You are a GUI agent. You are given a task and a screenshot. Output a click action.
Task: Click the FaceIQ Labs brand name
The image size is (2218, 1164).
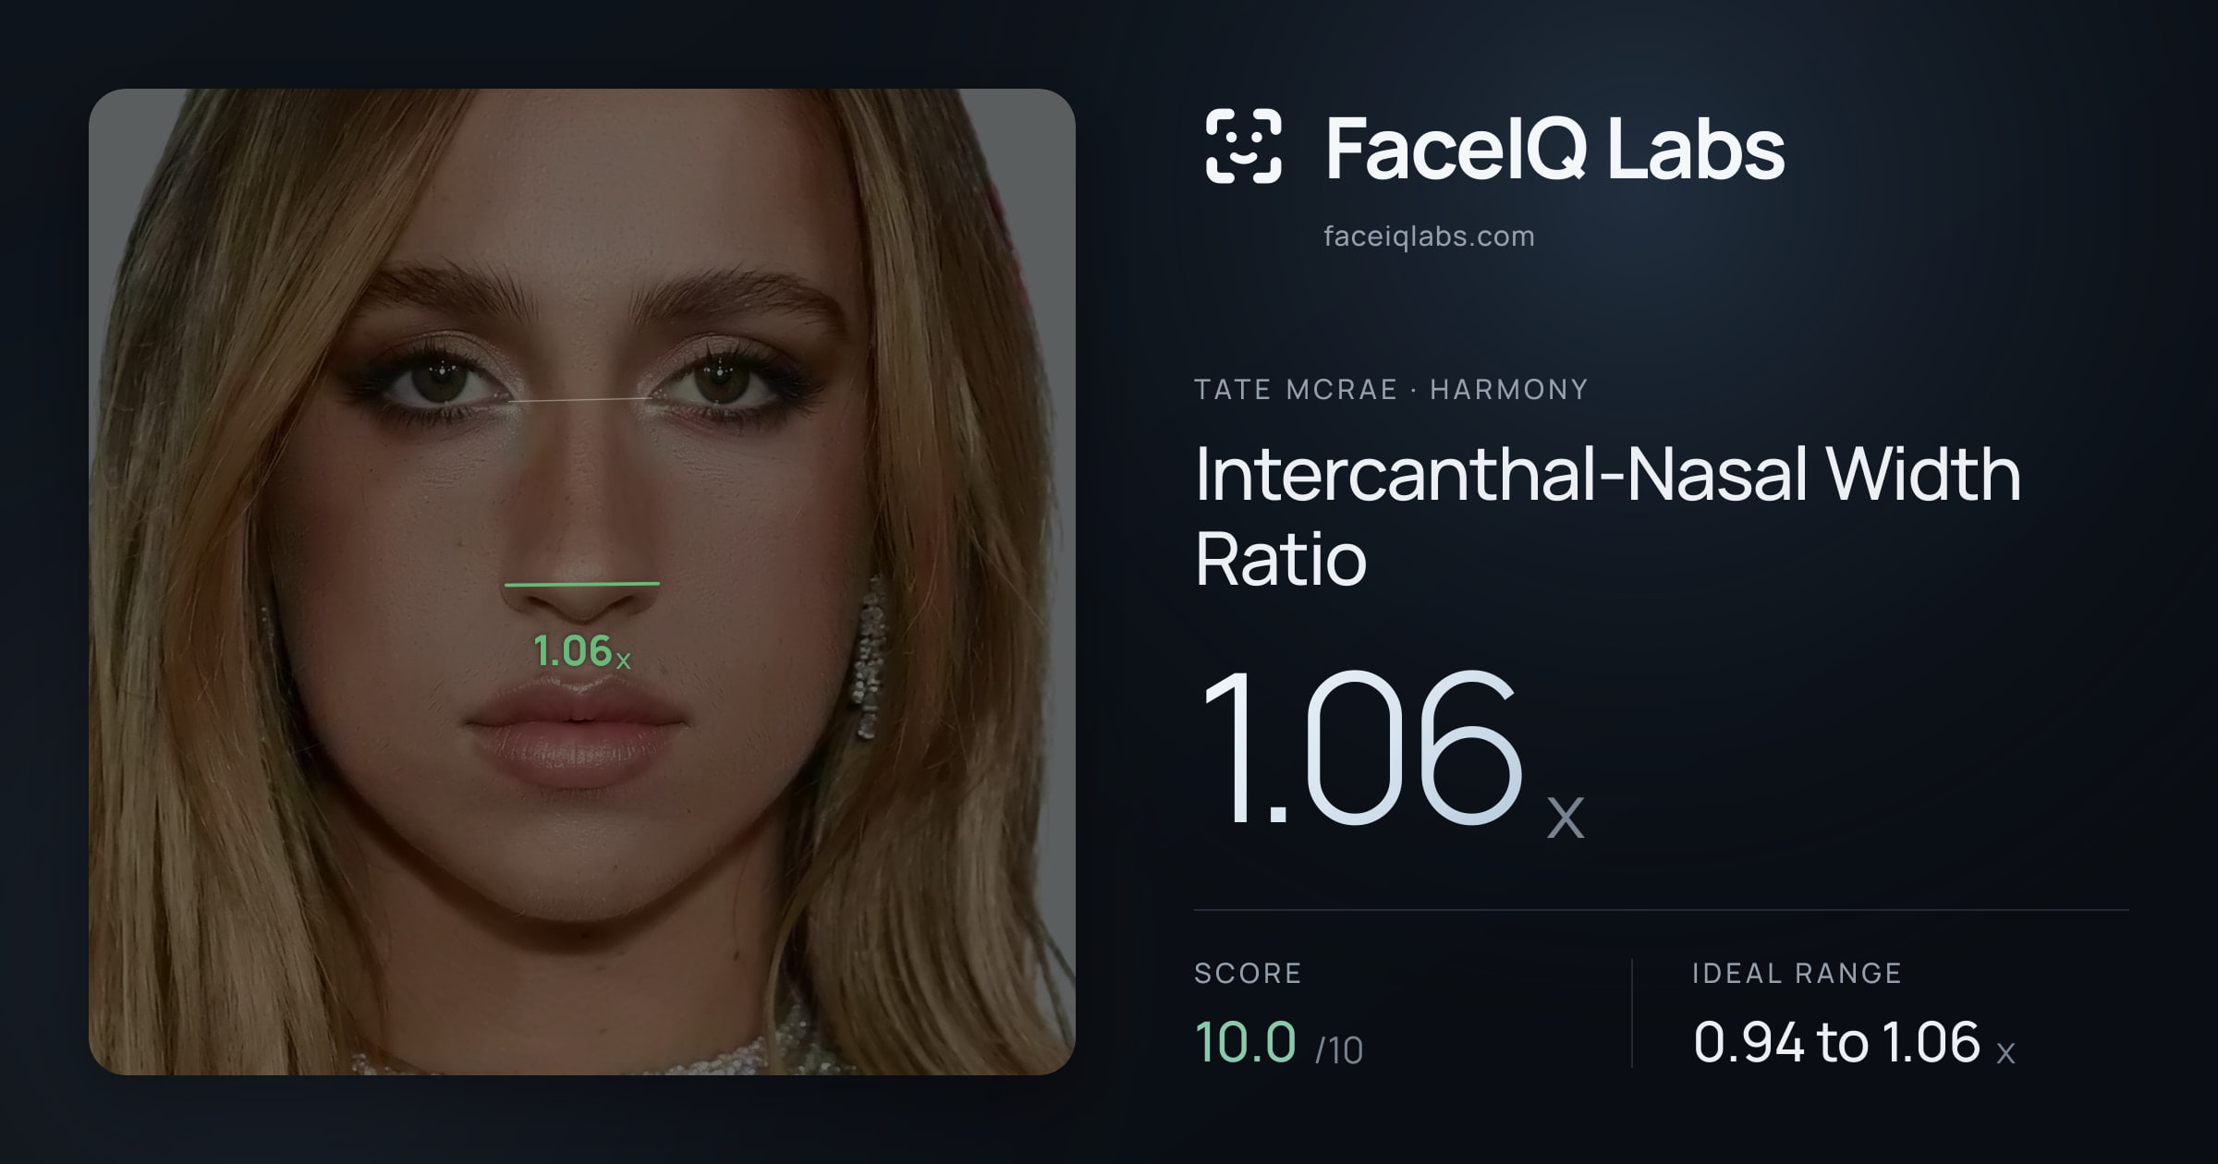[x=1554, y=148]
